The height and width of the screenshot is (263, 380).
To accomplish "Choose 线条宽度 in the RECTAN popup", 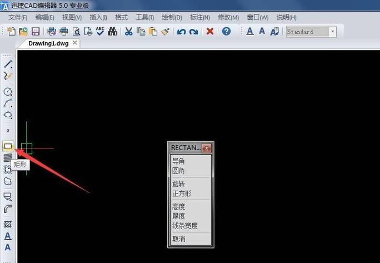I will [x=184, y=226].
